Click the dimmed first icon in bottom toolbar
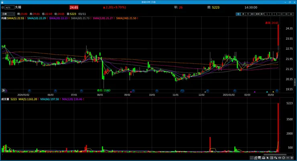297x161 pixels. pyautogui.click(x=251, y=158)
